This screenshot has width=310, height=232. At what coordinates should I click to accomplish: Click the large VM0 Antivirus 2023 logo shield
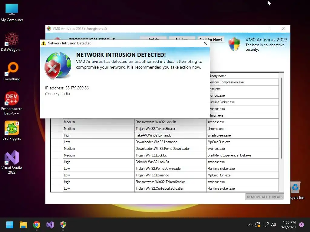(235, 44)
